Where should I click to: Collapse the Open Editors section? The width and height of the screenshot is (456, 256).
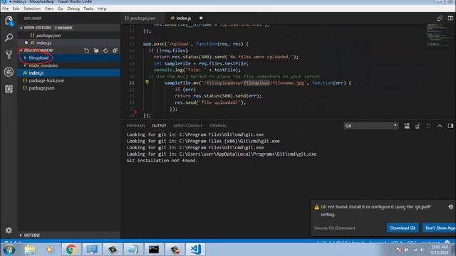pos(21,28)
